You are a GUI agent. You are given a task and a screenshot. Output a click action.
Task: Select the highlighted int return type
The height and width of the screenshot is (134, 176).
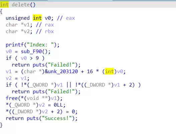tap(4, 5)
